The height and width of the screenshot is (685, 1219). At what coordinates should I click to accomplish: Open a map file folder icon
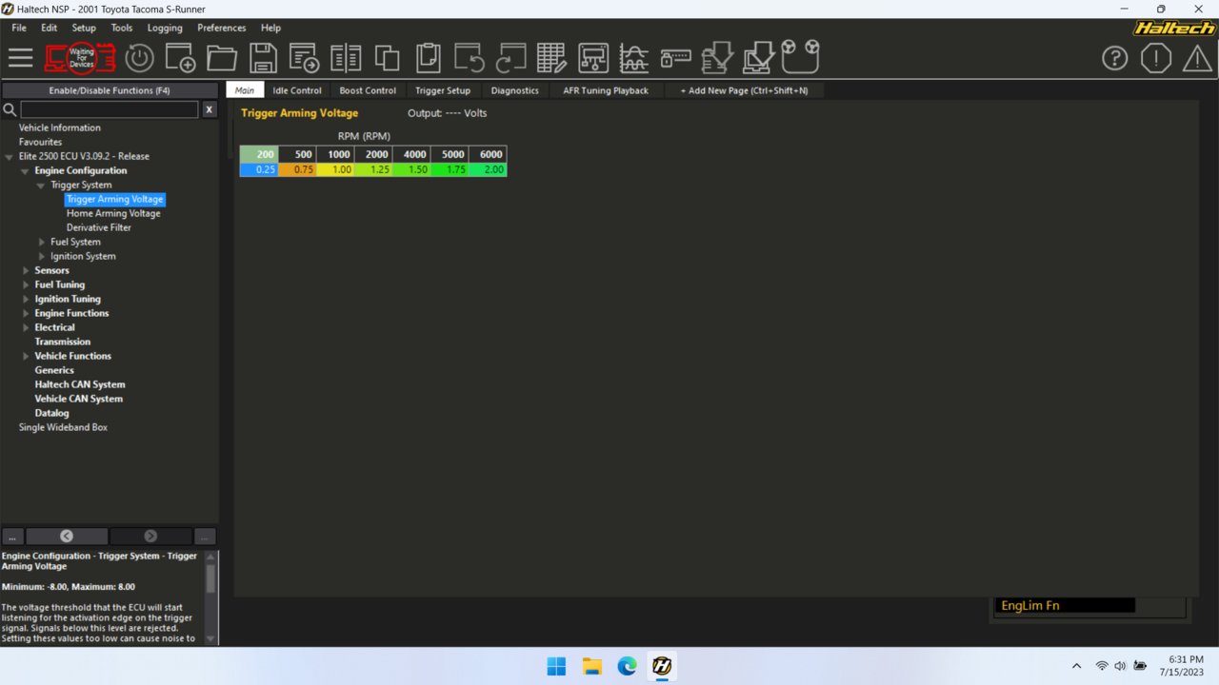point(222,58)
